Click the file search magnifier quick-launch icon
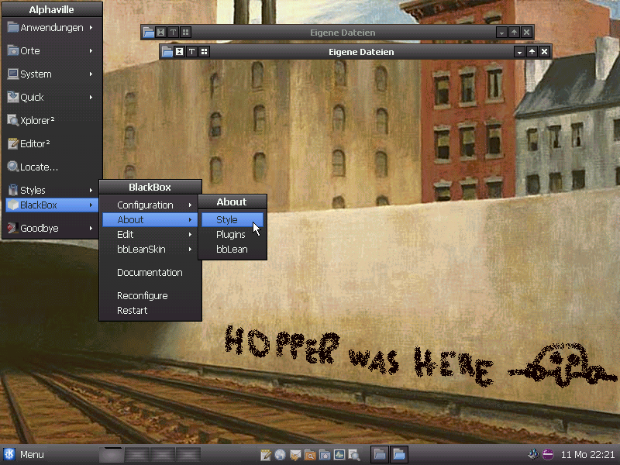 coord(354,455)
